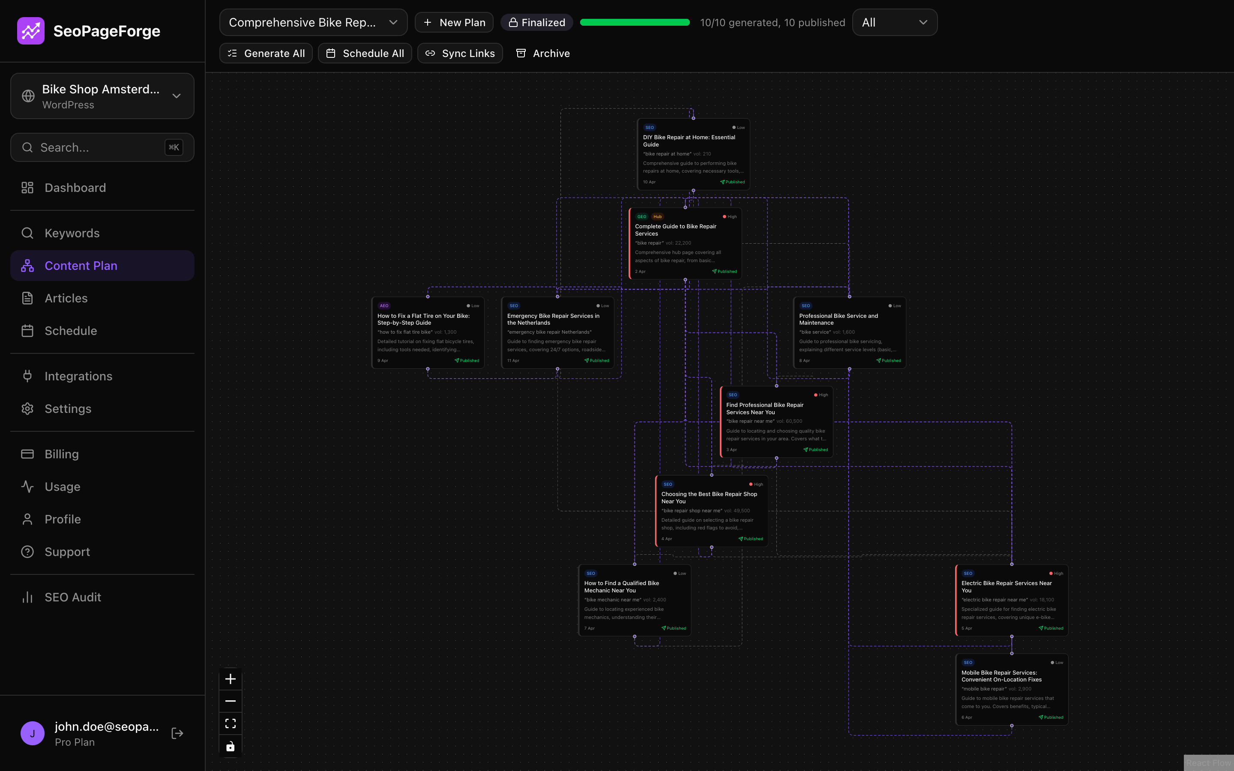Open the Dashboard page
Viewport: 1234px width, 771px height.
click(102, 188)
